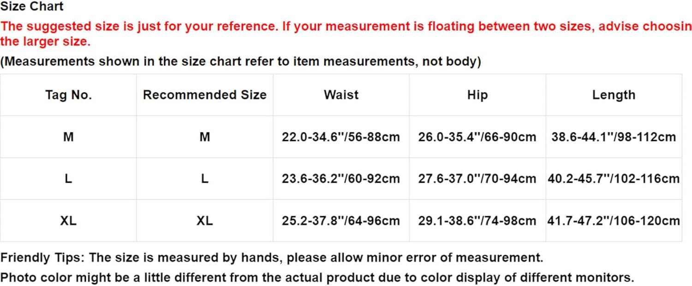Viewport: 692px width, 286px height.
Task: Click the M tag number cell
Action: tap(68, 137)
